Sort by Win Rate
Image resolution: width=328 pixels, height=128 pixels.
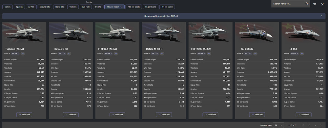(86, 7)
